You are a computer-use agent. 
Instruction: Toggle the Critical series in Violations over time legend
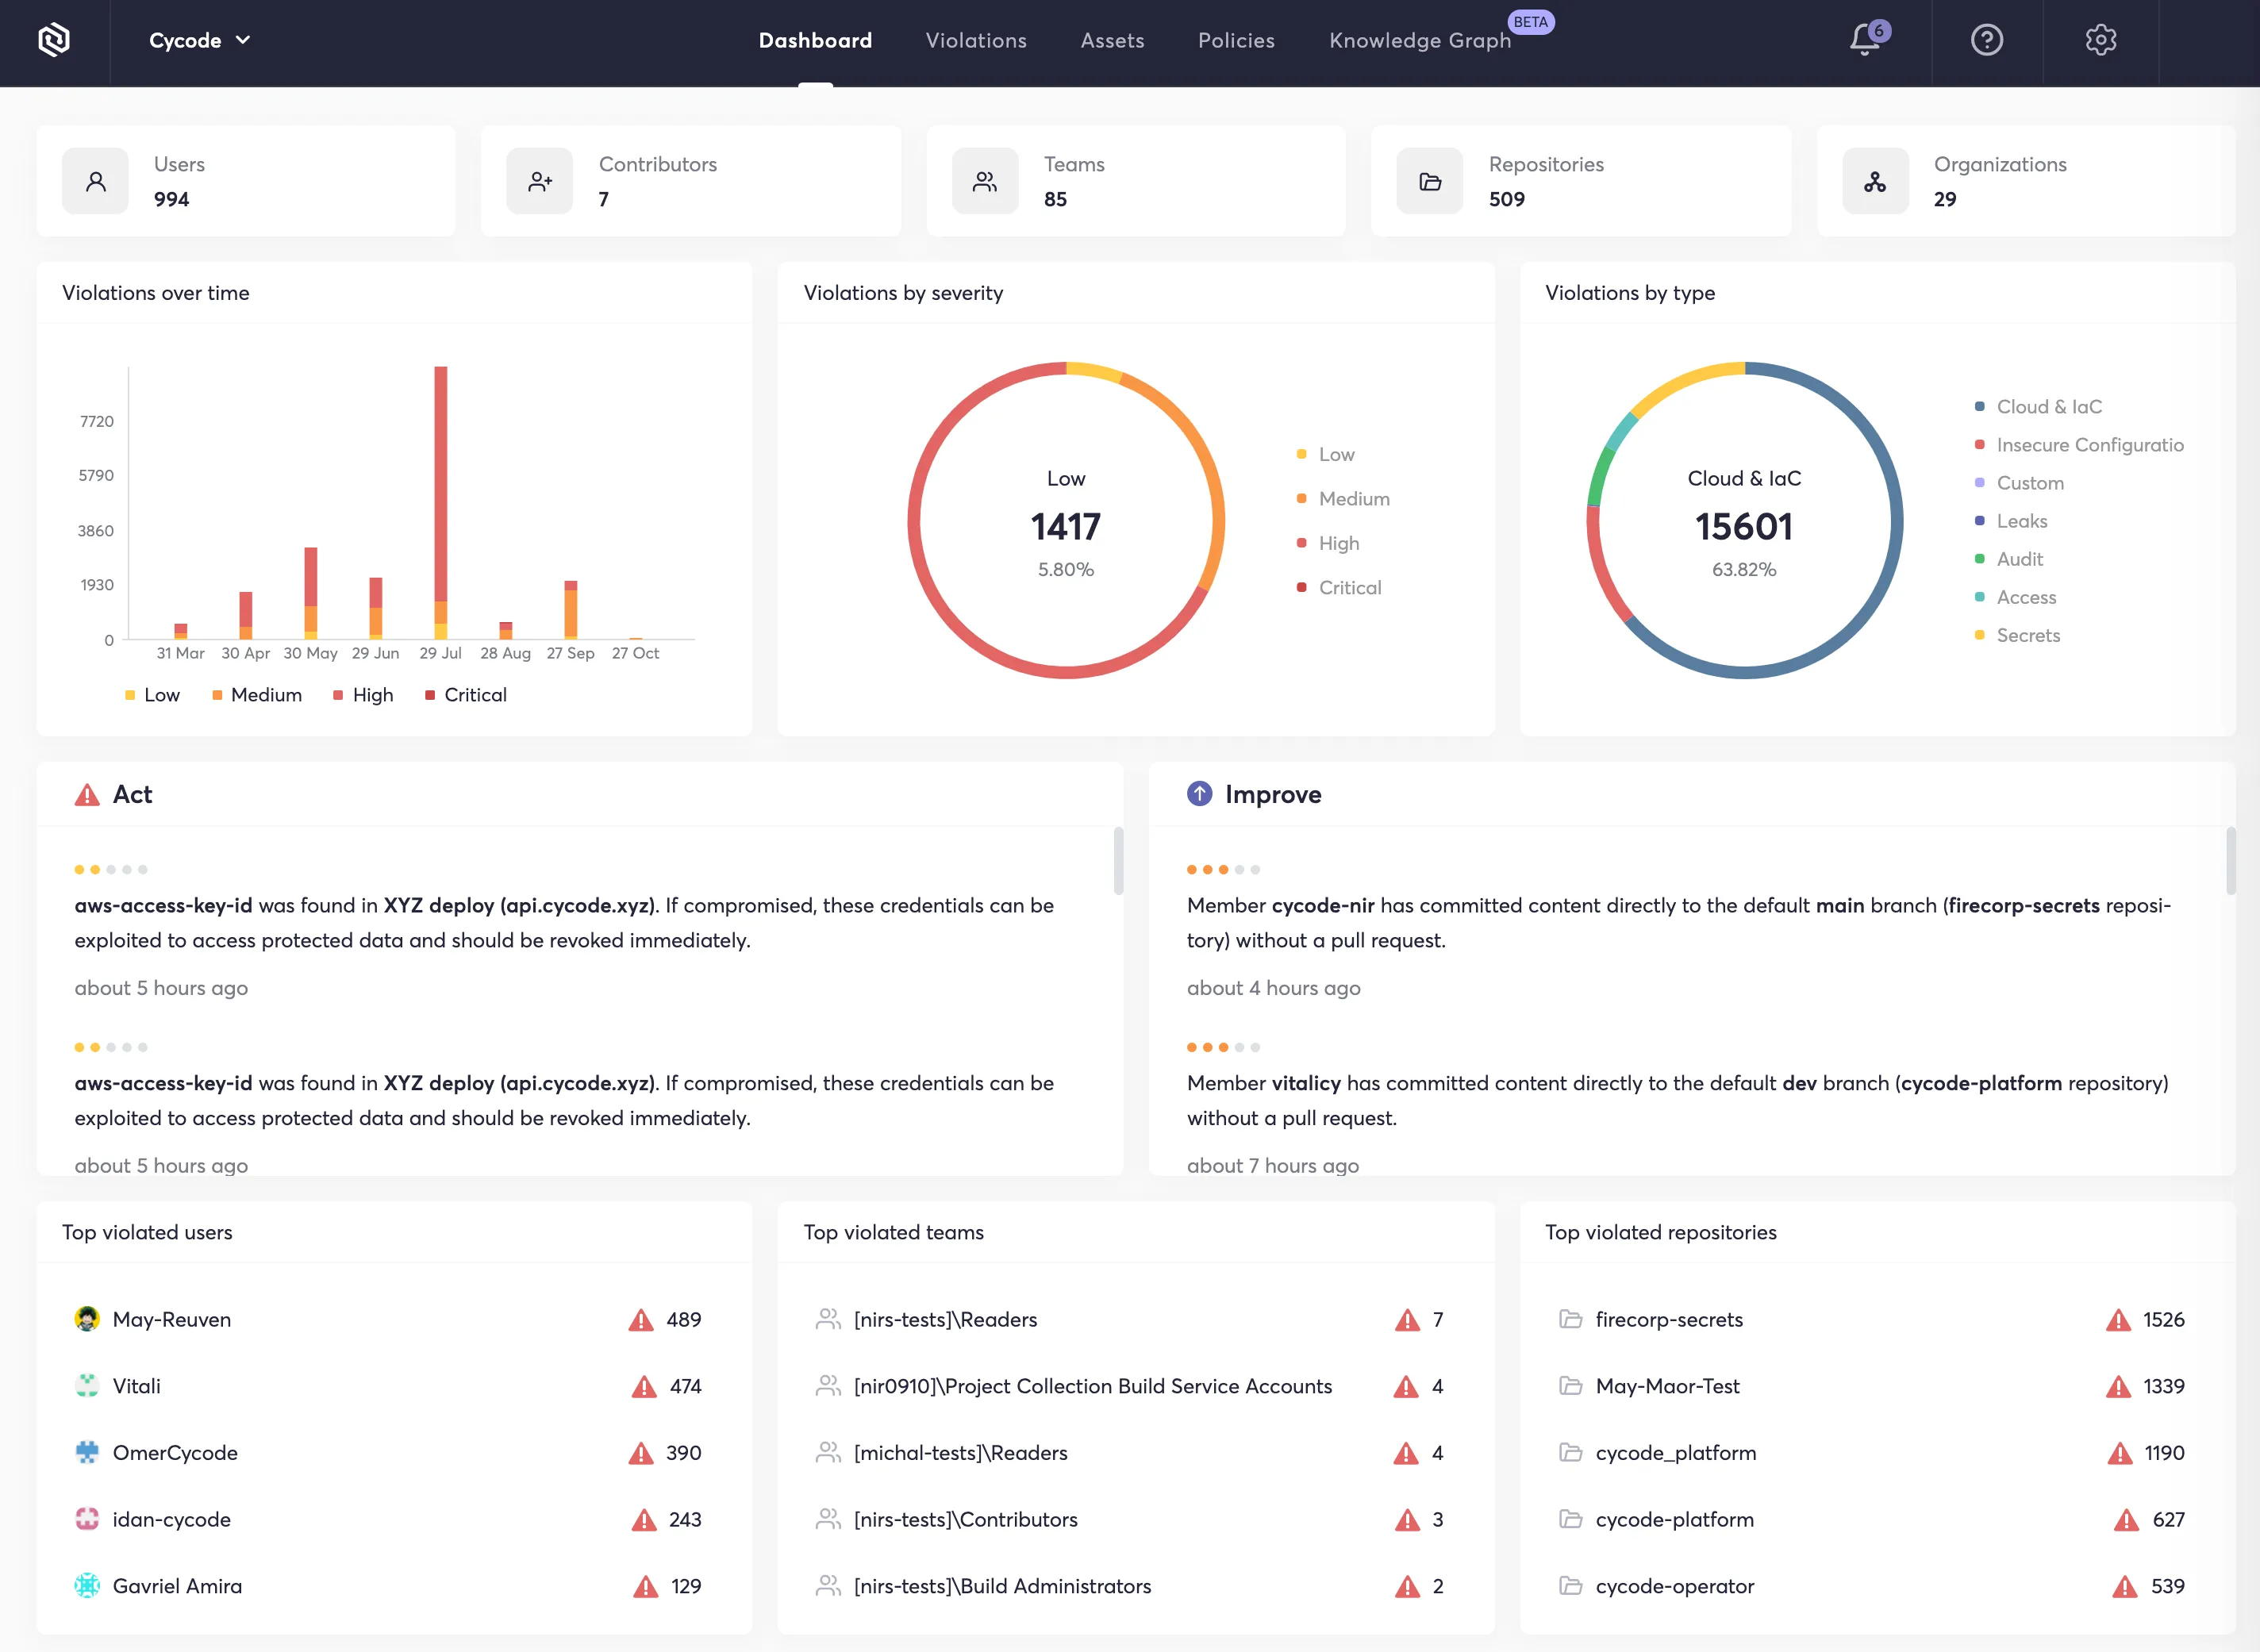pos(466,694)
